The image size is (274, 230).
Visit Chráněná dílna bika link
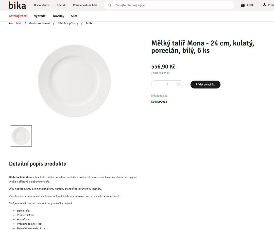click(x=85, y=5)
